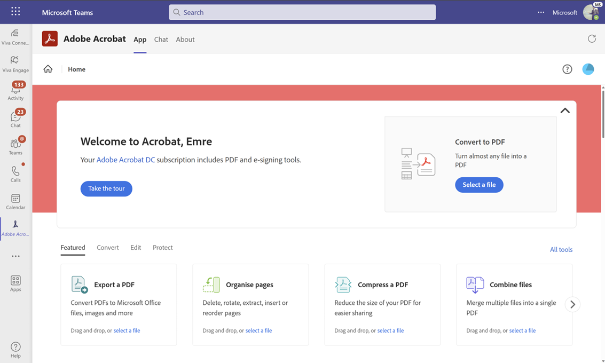Click the Combine files icon
605x363 pixels.
(475, 285)
